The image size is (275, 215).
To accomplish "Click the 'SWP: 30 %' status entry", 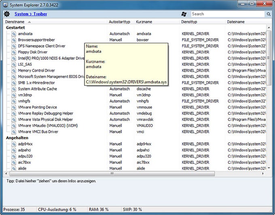I will point(132,210).
